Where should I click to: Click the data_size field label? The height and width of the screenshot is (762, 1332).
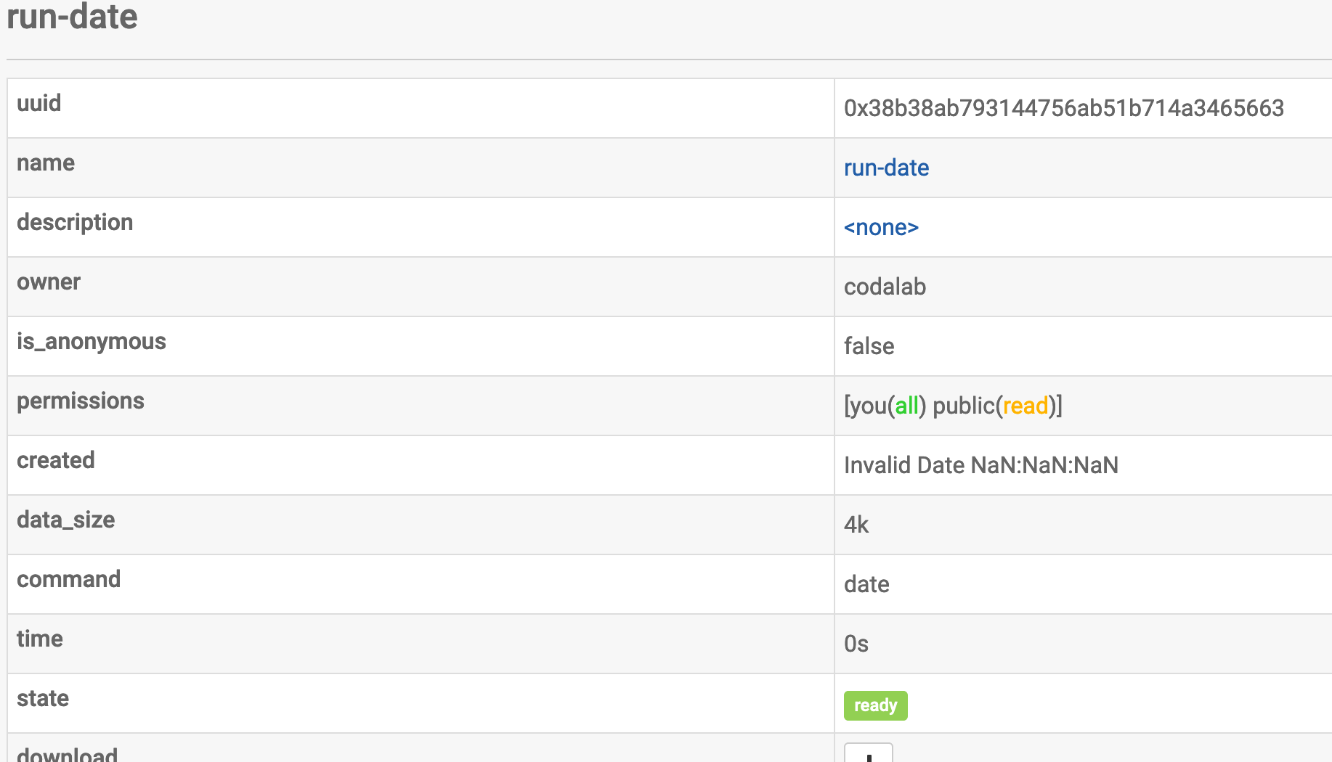(x=66, y=520)
